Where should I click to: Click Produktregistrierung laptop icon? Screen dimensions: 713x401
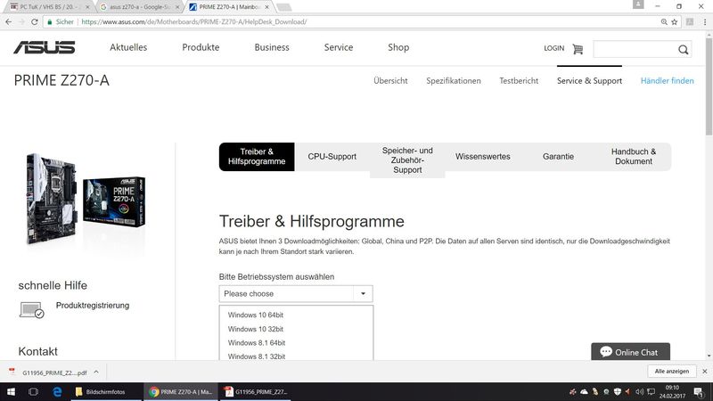tap(32, 309)
